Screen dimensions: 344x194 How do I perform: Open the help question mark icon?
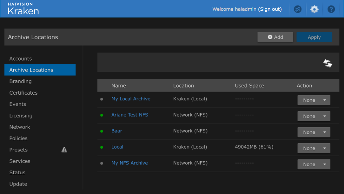331,9
